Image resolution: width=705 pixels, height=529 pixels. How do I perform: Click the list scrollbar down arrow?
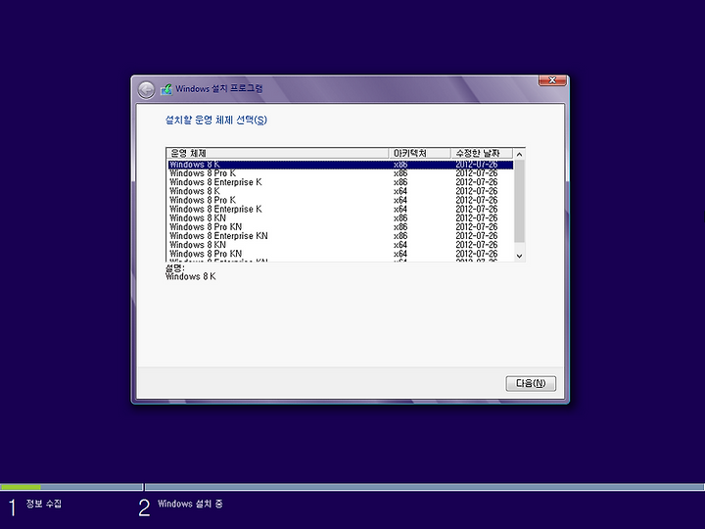(519, 256)
